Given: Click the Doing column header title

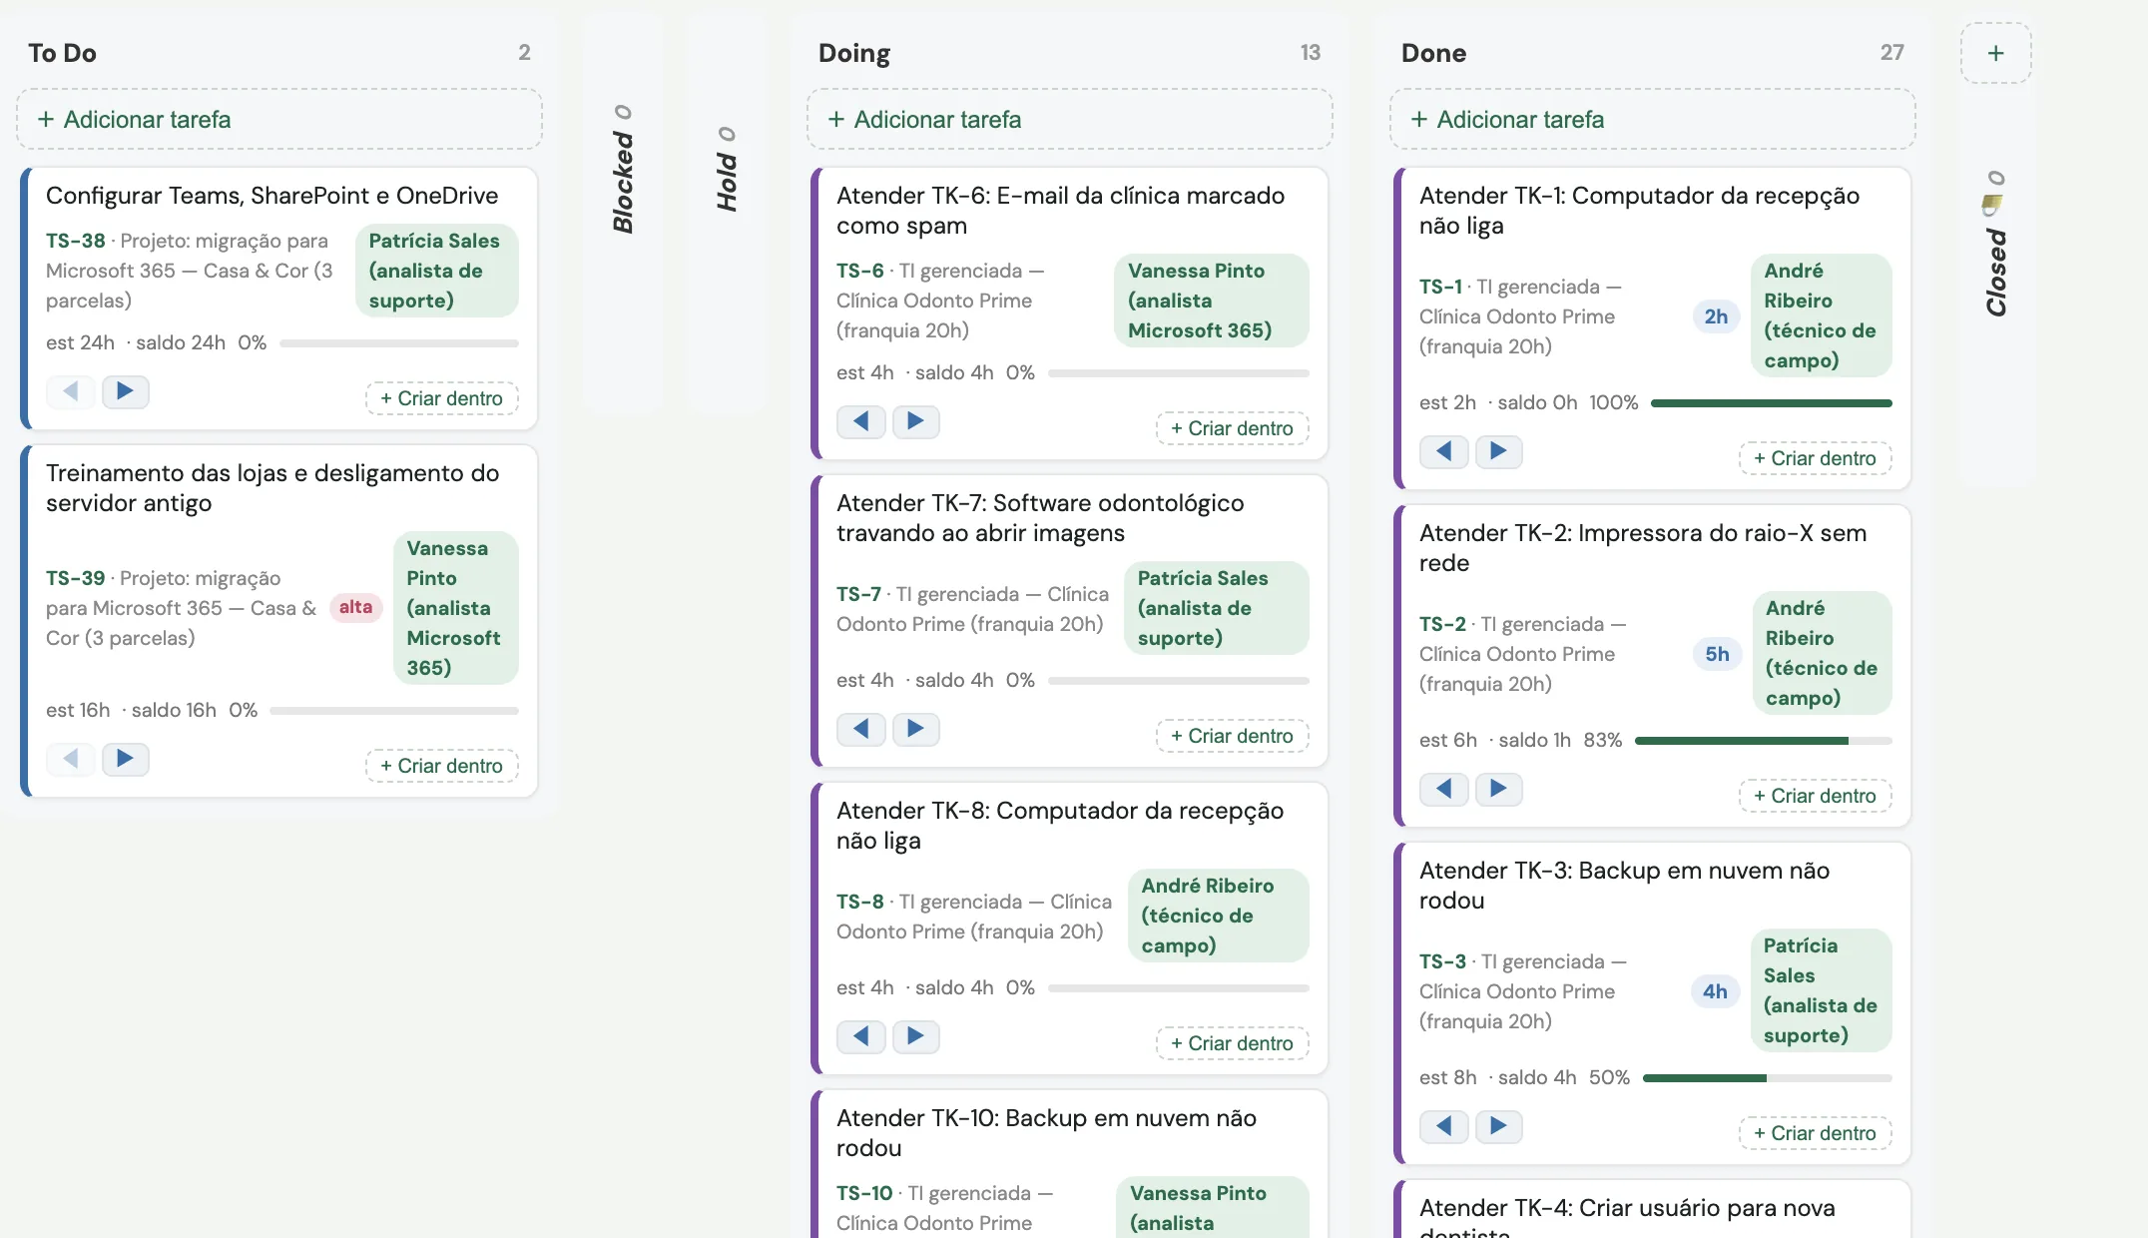Looking at the screenshot, I should pos(854,53).
